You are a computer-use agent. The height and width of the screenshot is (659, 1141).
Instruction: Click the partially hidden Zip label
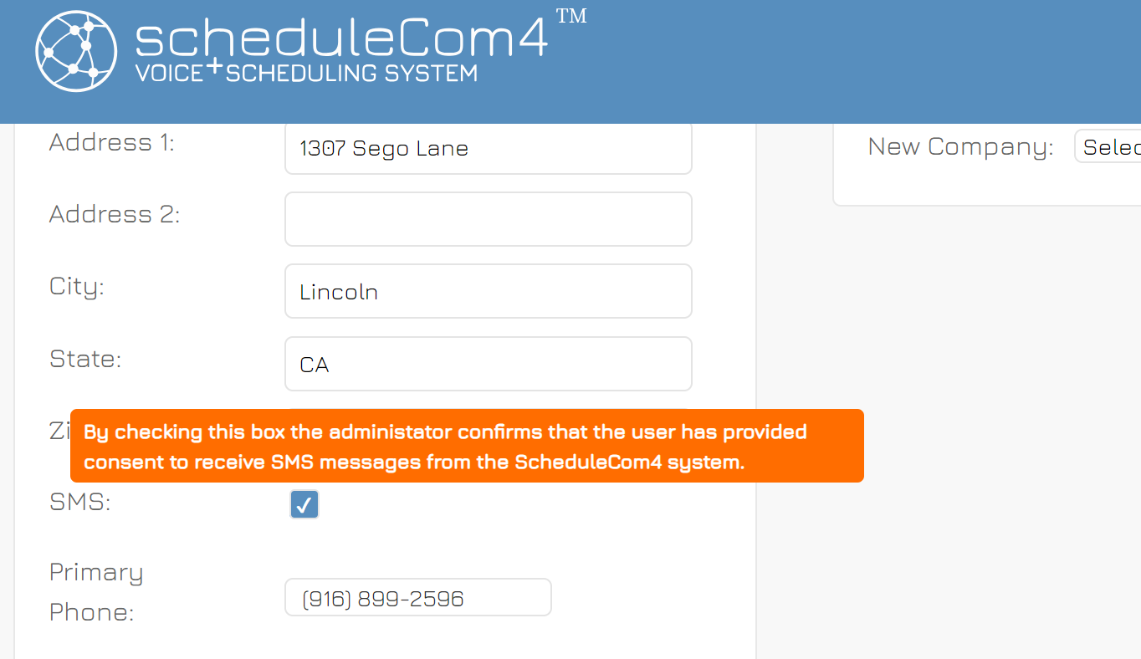pyautogui.click(x=59, y=430)
